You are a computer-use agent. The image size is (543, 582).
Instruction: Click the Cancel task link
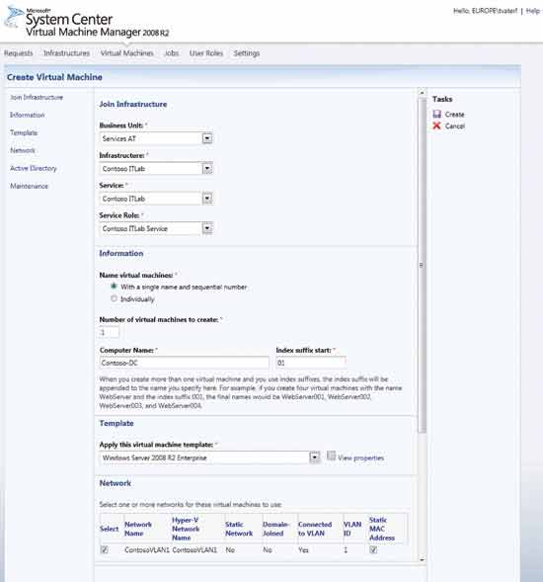[x=455, y=125]
